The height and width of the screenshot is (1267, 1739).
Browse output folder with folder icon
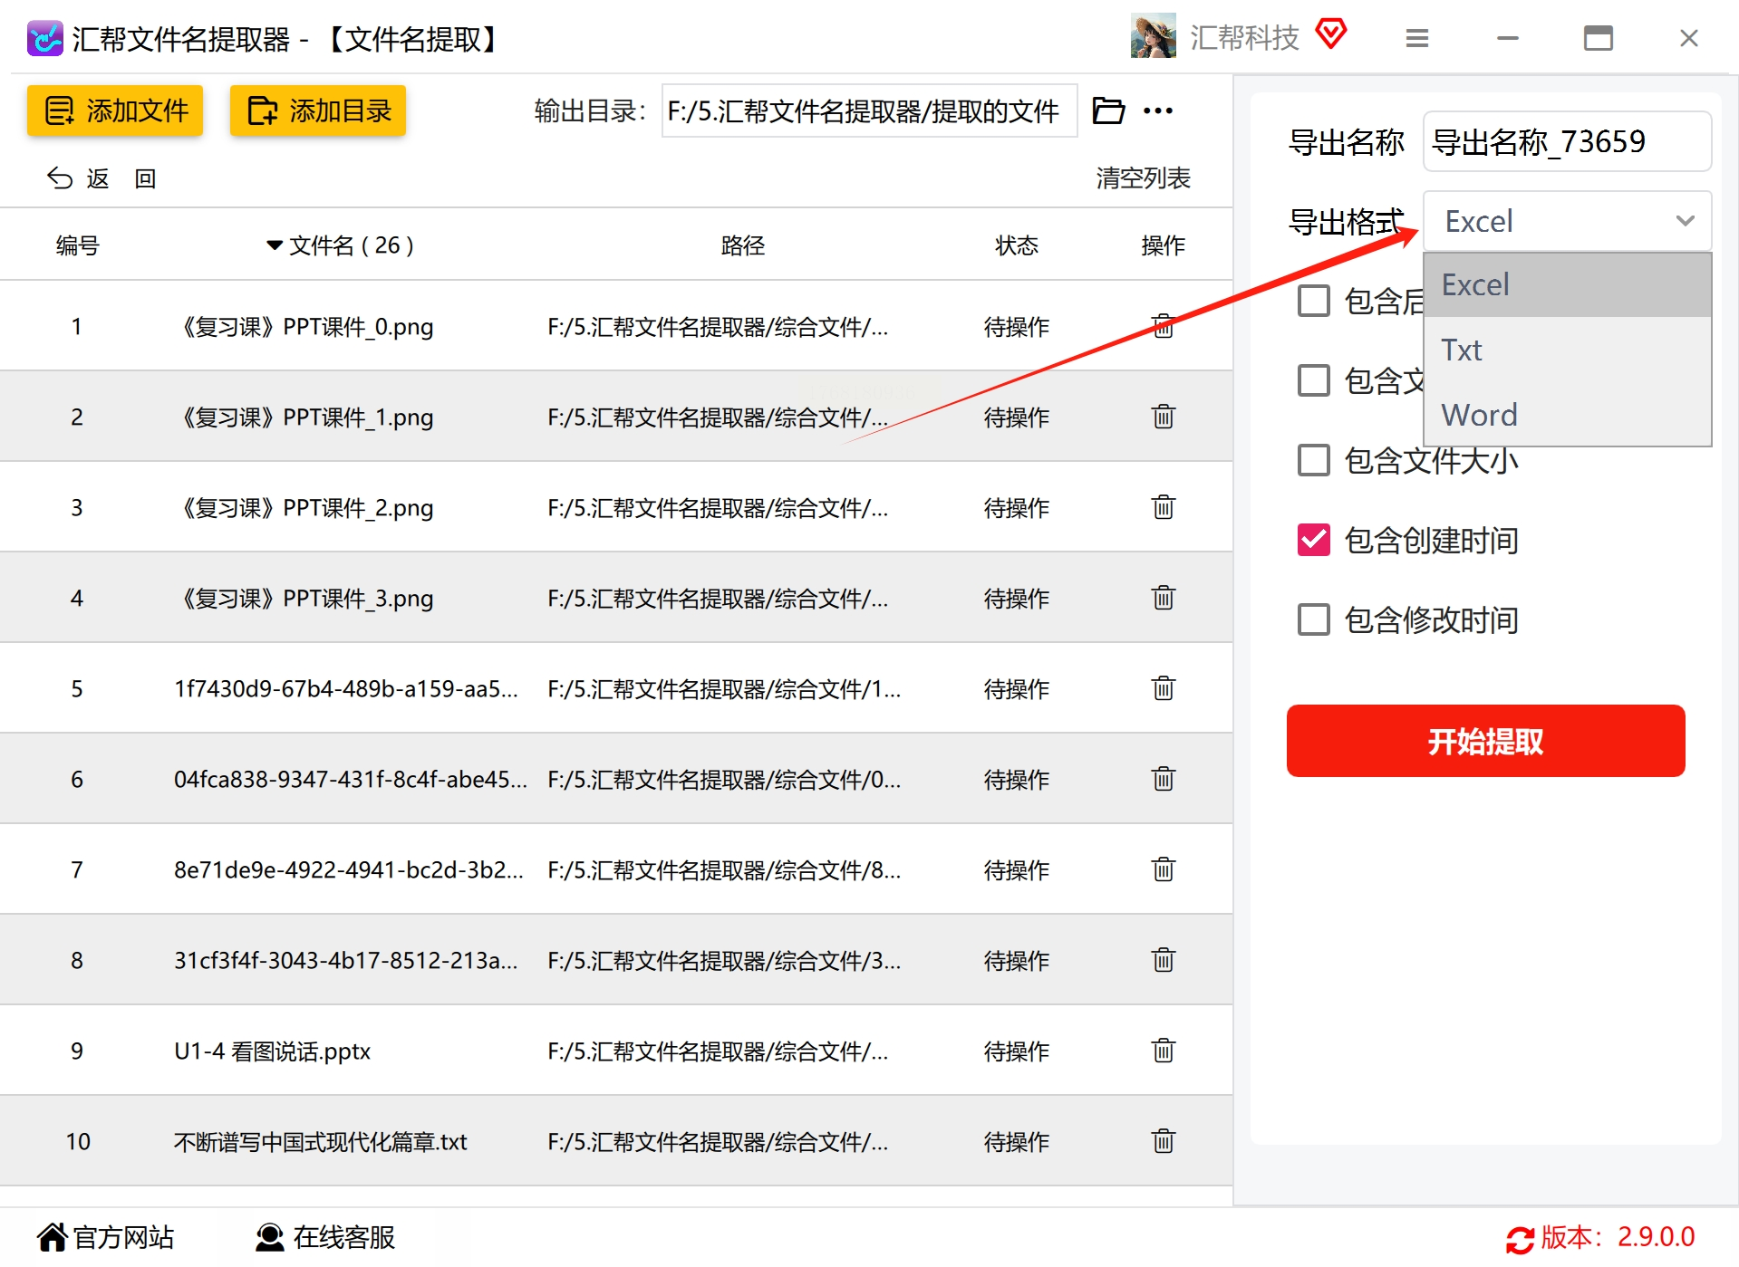[1107, 110]
